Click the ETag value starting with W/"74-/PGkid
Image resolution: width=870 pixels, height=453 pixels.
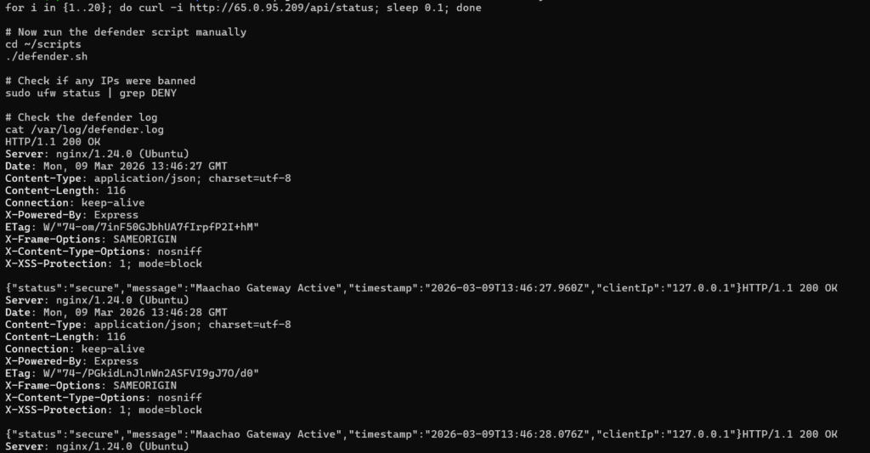pos(150,373)
